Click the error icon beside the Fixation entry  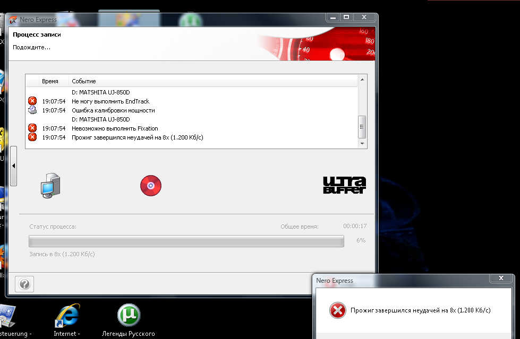point(32,128)
